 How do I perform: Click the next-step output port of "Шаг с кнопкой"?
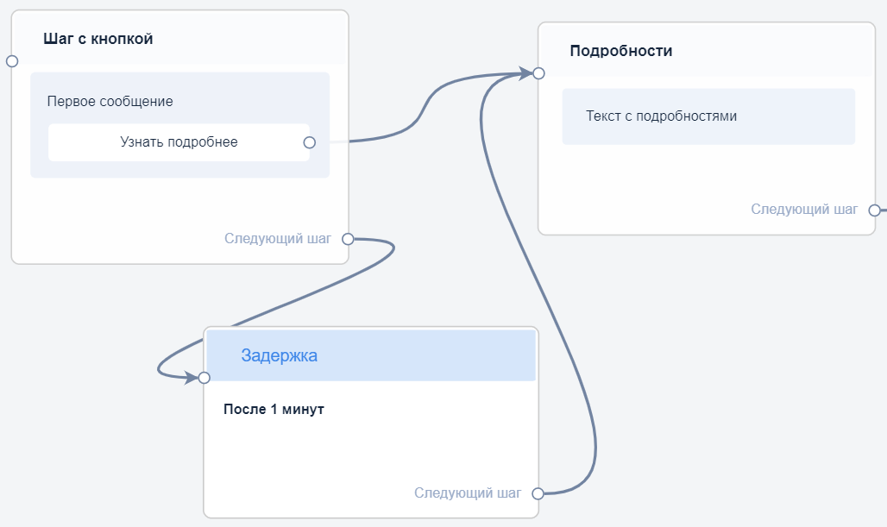[348, 239]
